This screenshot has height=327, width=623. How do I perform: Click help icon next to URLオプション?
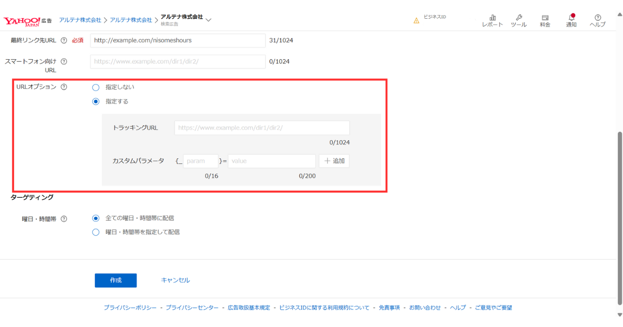click(64, 87)
